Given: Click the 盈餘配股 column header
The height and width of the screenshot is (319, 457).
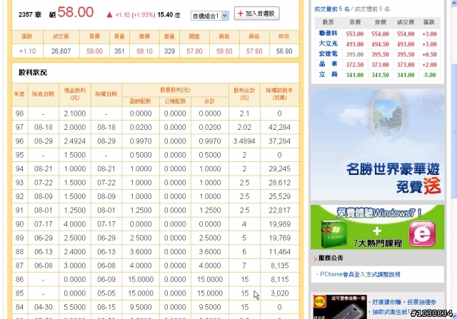Looking at the screenshot, I should coord(141,101).
